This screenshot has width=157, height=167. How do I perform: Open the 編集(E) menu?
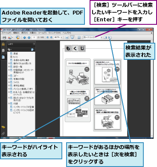coord(16,33)
